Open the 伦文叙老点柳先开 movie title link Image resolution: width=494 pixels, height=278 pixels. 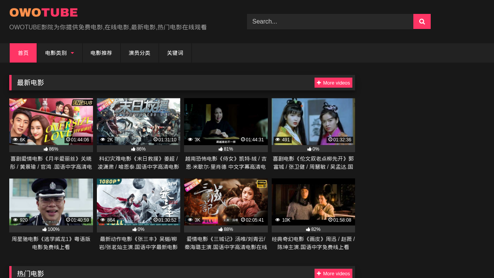[313, 163]
